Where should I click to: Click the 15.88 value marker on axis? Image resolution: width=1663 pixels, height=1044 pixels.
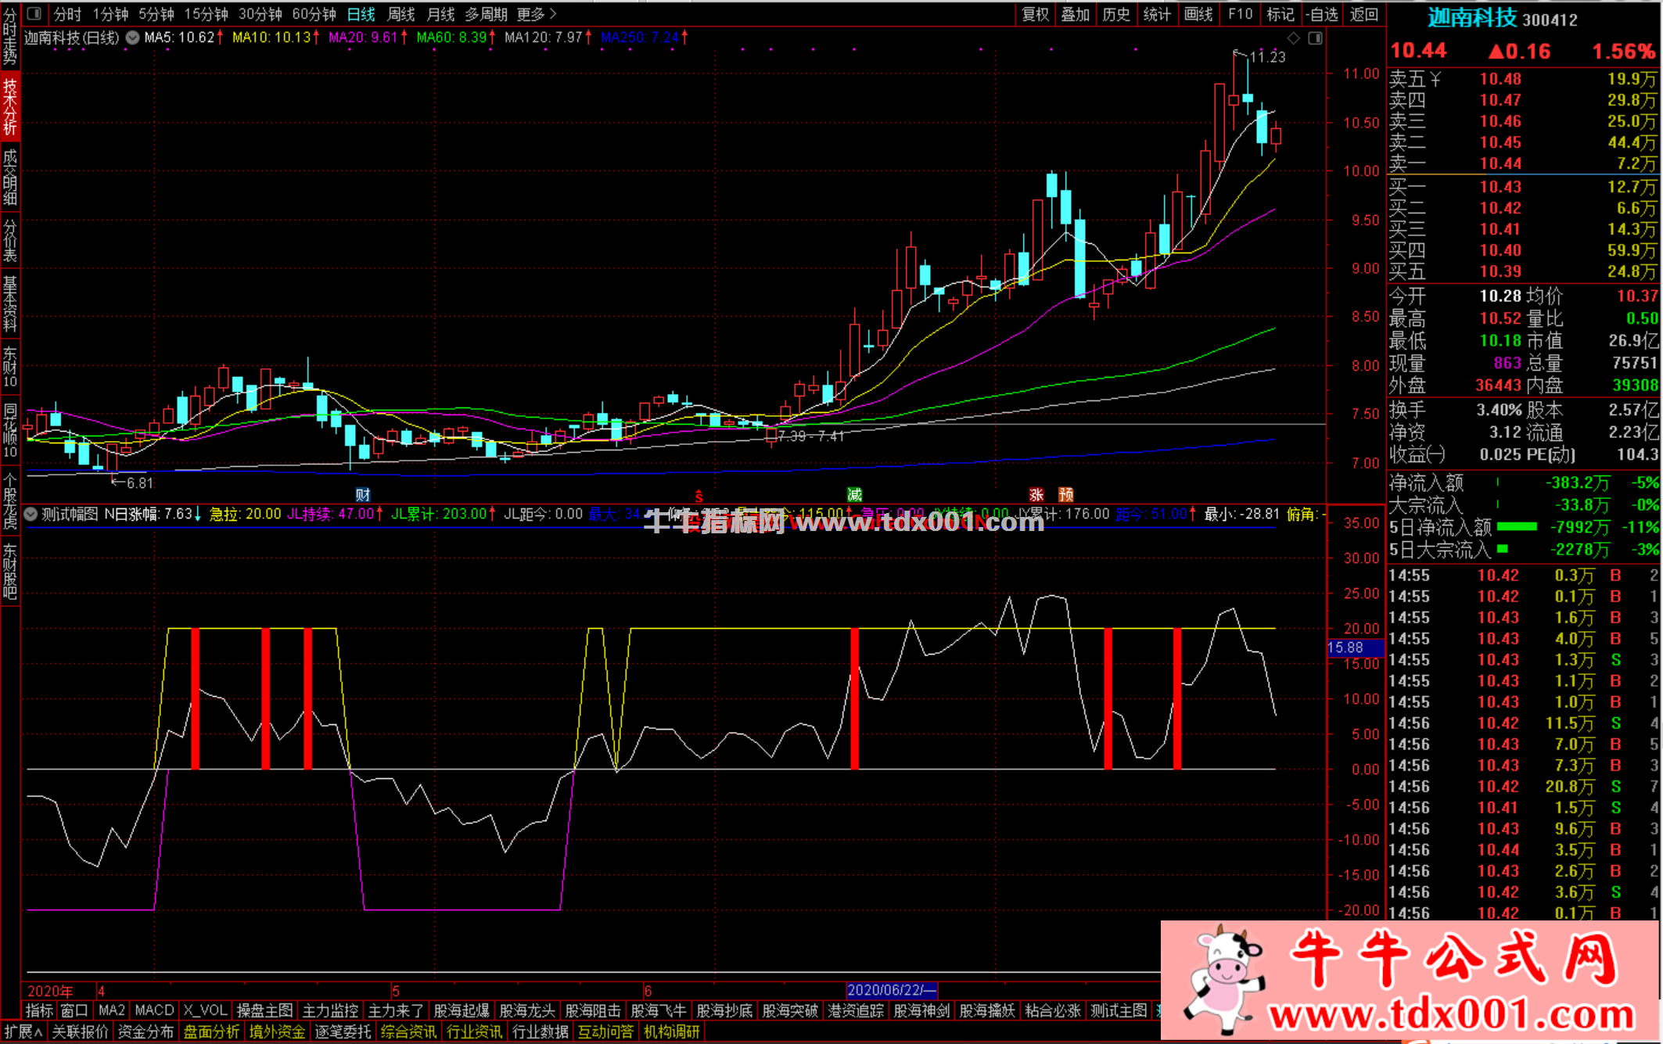(1355, 648)
